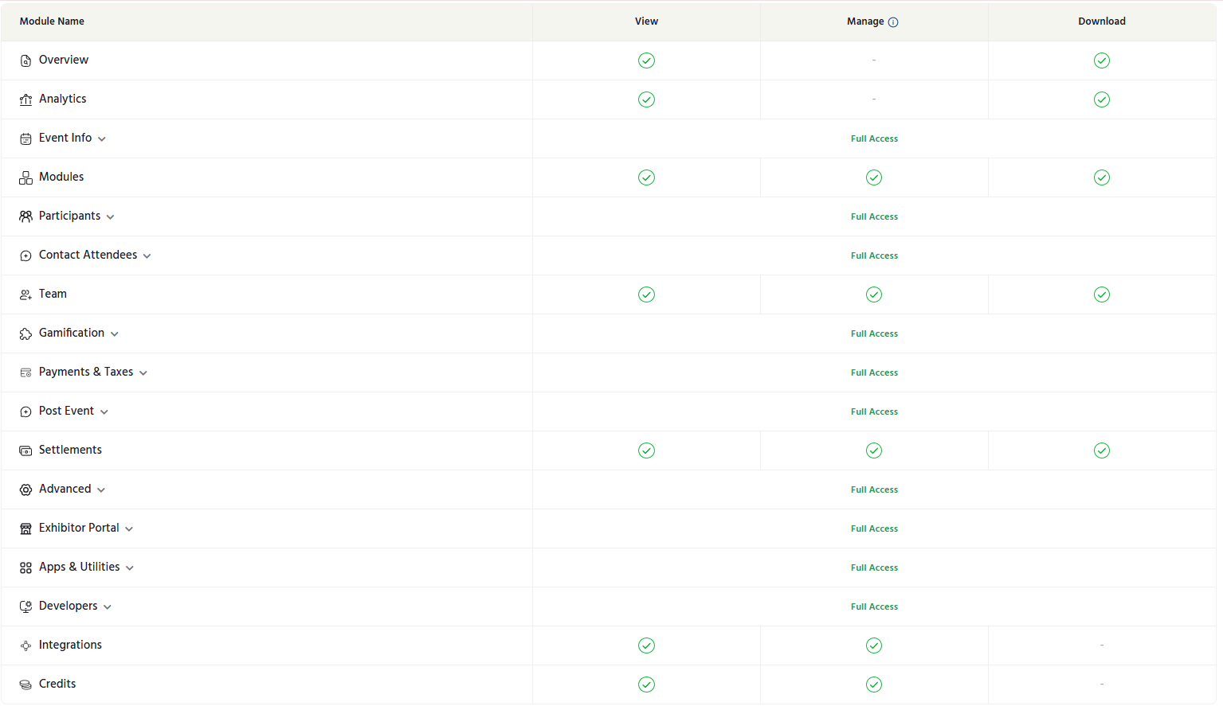Toggle Download permission for Modules
1223x706 pixels.
pyautogui.click(x=1102, y=177)
